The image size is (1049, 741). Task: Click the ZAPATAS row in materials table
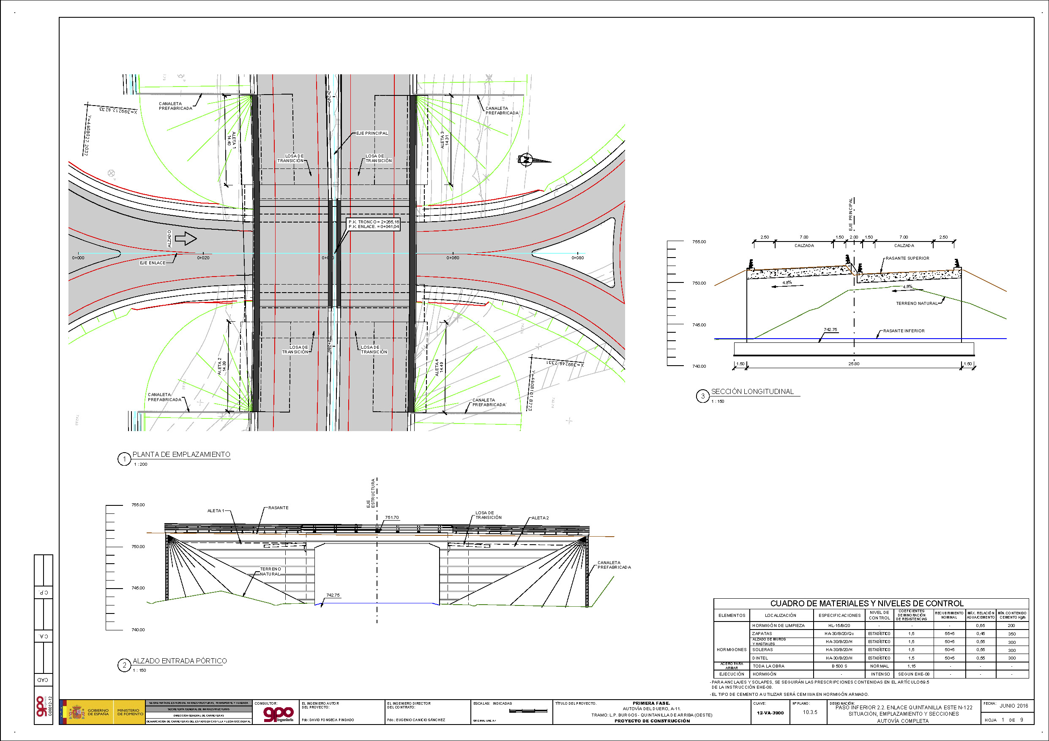point(762,634)
